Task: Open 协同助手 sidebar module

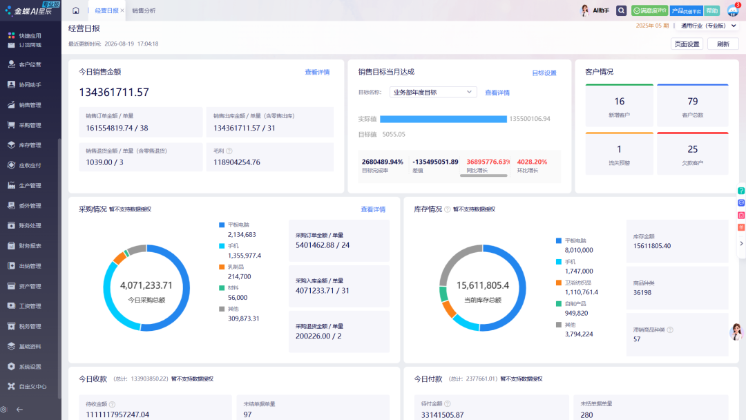Action: (26, 85)
